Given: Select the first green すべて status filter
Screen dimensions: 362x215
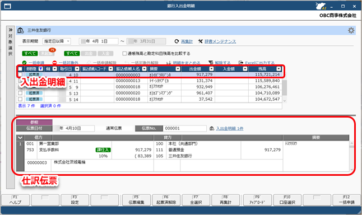Looking at the screenshot, I should tap(30, 54).
